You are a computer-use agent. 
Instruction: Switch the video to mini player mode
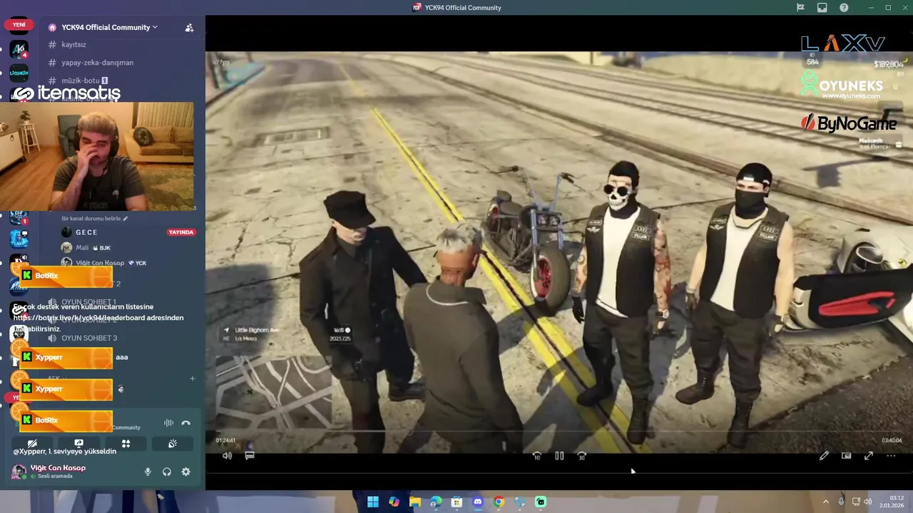[846, 456]
